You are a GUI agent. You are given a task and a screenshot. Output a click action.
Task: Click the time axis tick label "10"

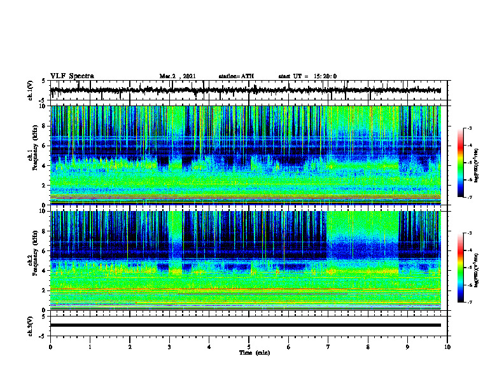tap(447, 347)
